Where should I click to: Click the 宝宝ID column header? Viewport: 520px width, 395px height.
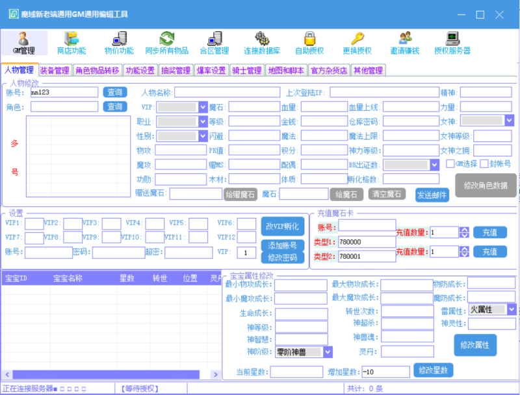pyautogui.click(x=16, y=278)
